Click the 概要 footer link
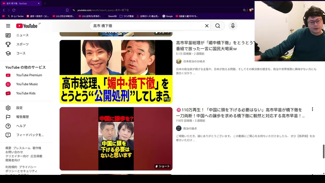Image resolution: width=325 pixels, height=183 pixels. pos(8,148)
